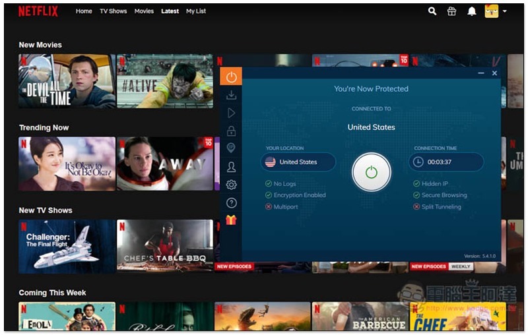
Task: Open the TV Shows menu
Action: point(113,11)
